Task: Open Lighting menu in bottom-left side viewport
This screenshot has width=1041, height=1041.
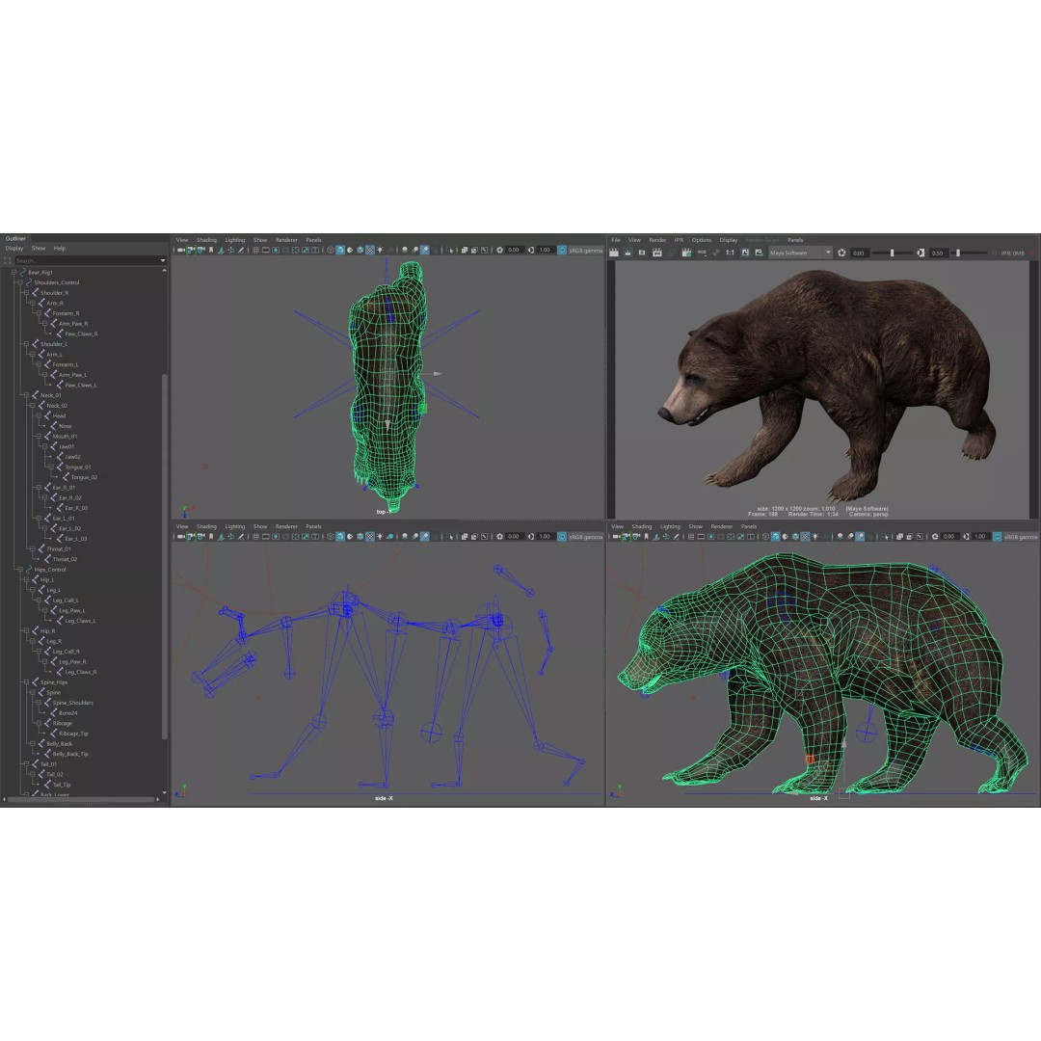Action: [x=234, y=526]
